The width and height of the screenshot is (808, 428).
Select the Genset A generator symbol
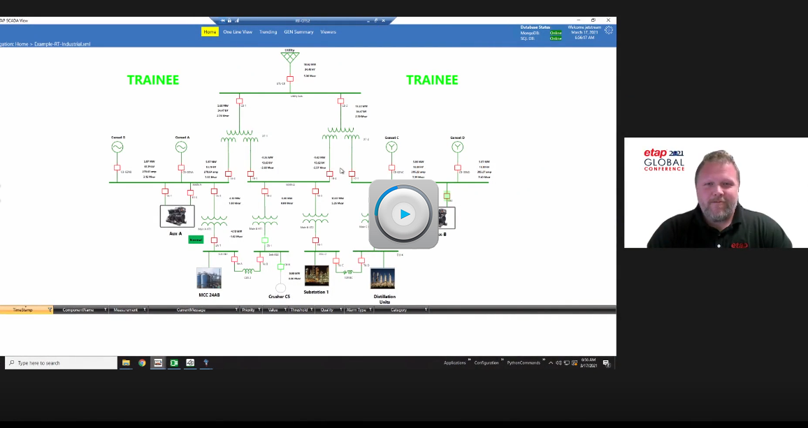tap(181, 147)
